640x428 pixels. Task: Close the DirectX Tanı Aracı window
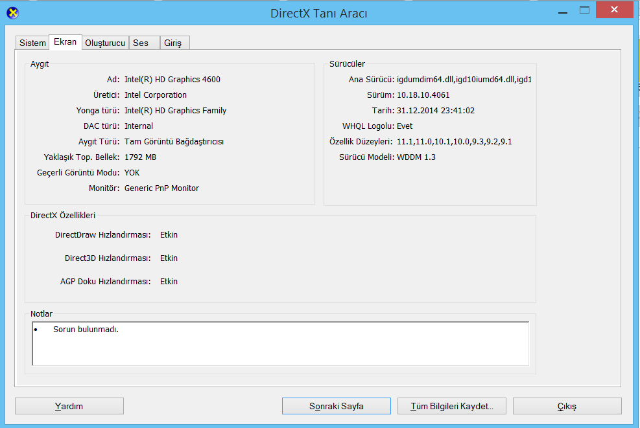[x=614, y=10]
